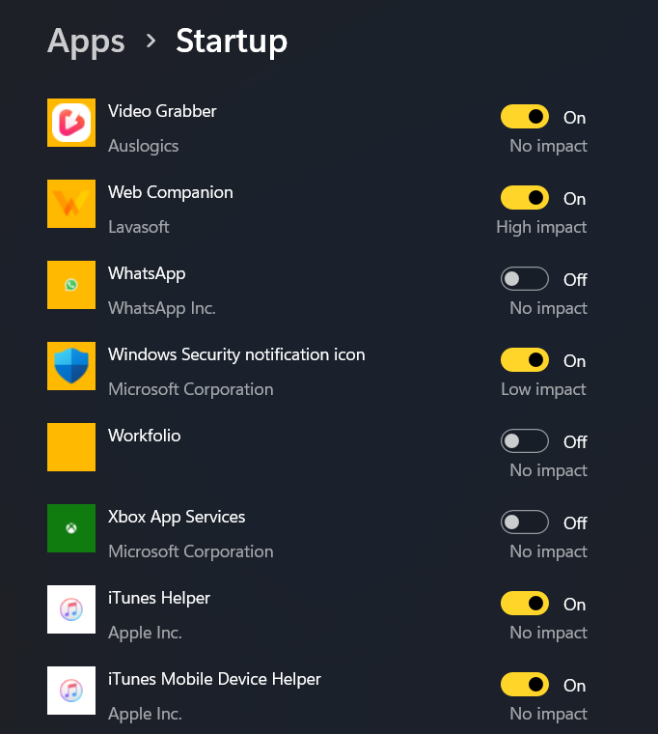Turn off the Web Companion startup toggle

(x=525, y=198)
